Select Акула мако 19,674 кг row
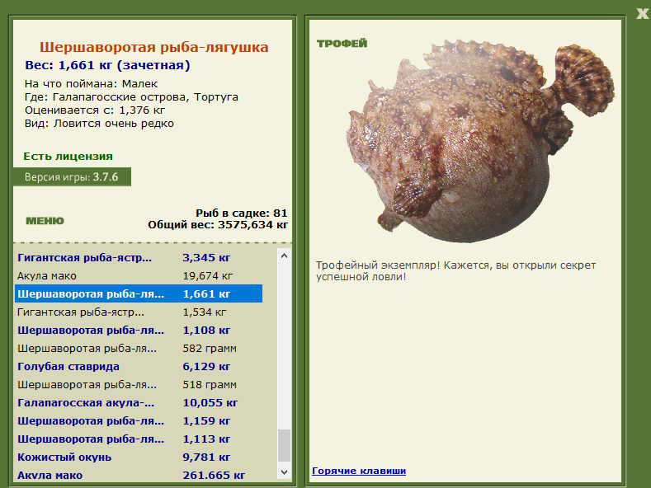Image resolution: width=651 pixels, height=488 pixels. (x=139, y=276)
